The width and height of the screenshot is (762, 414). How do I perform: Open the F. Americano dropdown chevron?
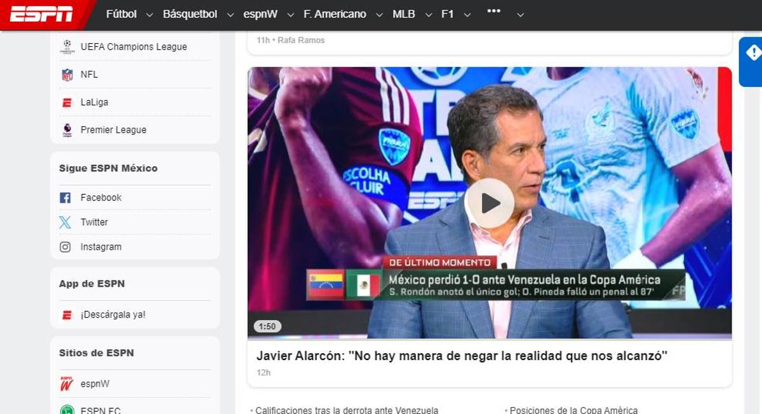pos(379,14)
